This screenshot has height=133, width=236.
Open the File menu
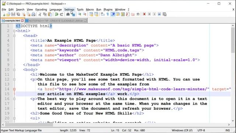4,10
